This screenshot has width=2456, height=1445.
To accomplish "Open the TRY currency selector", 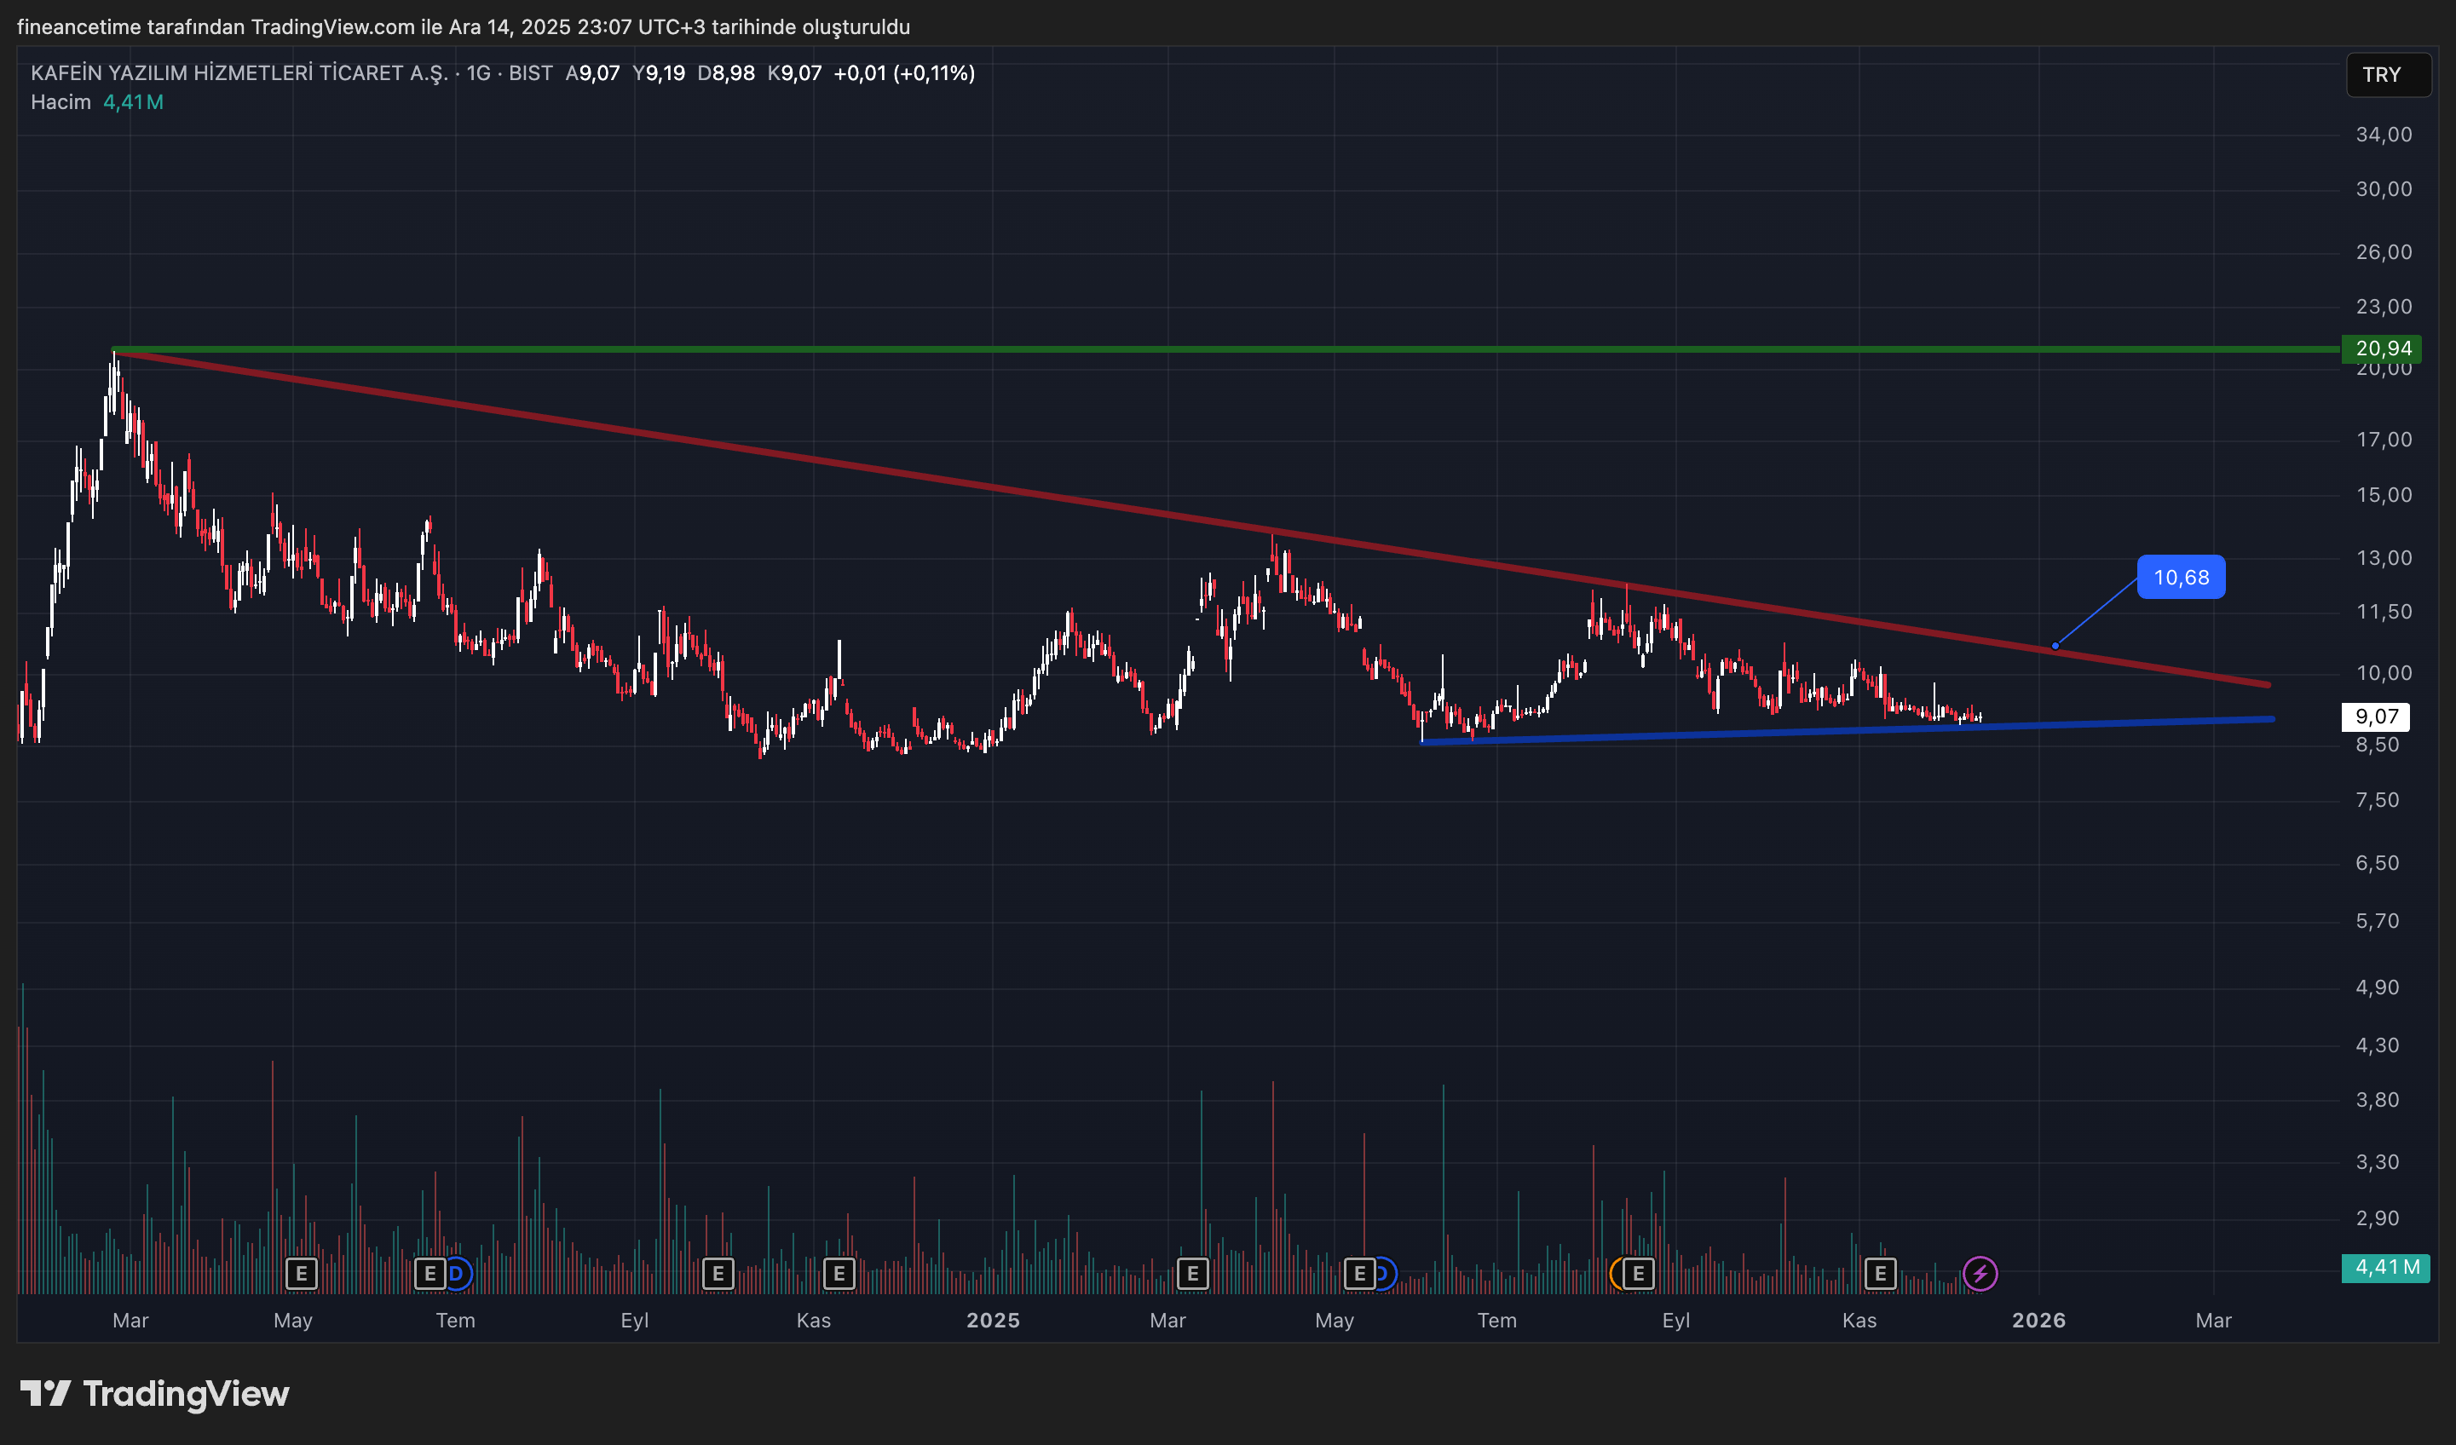I will (x=2381, y=75).
